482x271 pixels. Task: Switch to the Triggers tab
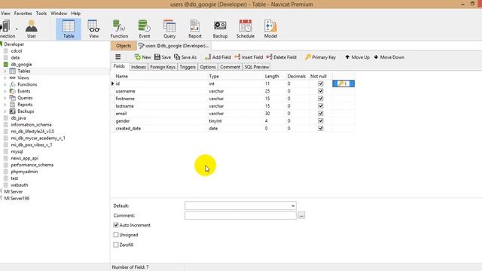pos(188,67)
